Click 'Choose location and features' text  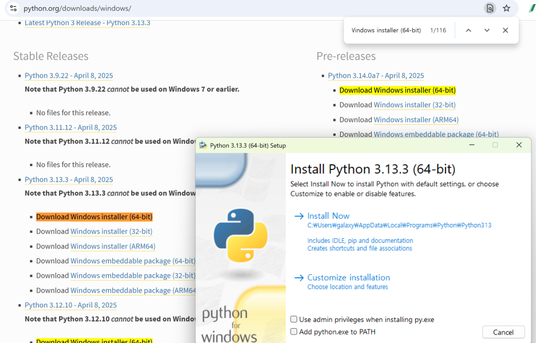348,287
